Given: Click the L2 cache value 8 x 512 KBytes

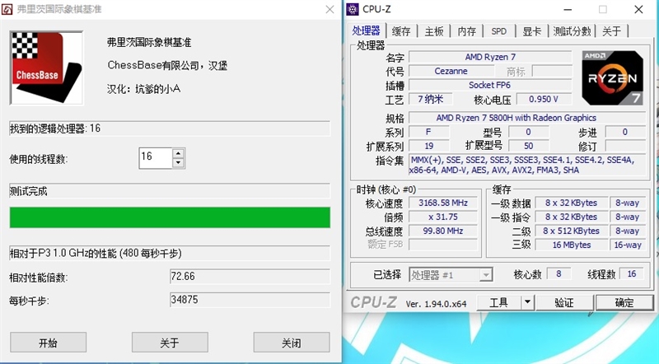Looking at the screenshot, I should pyautogui.click(x=572, y=231).
